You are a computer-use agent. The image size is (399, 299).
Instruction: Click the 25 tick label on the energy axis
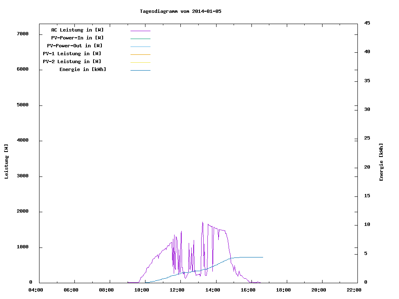click(x=367, y=138)
